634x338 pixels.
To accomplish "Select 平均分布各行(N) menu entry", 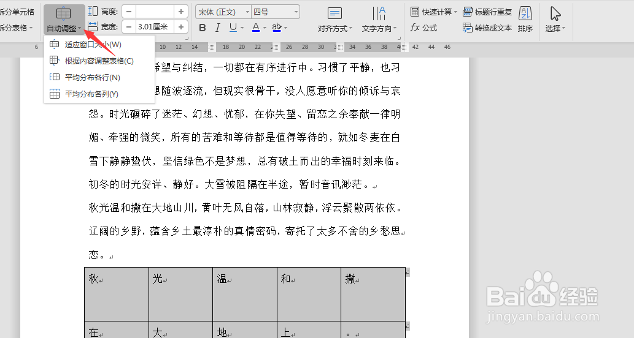I will pyautogui.click(x=99, y=77).
